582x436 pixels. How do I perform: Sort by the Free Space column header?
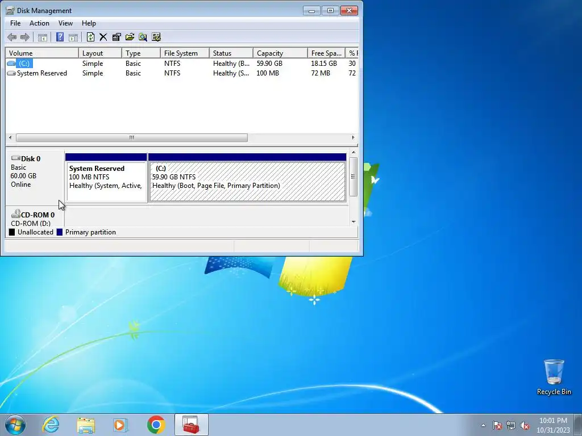[326, 53]
